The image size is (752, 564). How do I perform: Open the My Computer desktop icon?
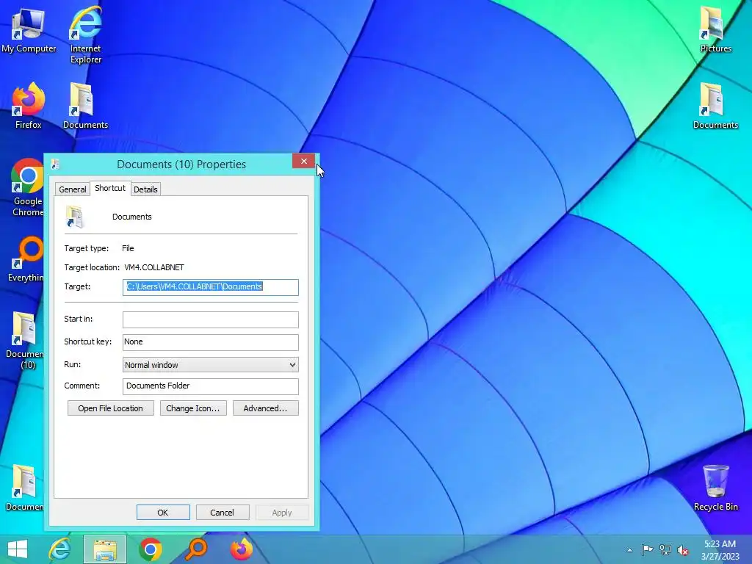tap(29, 30)
